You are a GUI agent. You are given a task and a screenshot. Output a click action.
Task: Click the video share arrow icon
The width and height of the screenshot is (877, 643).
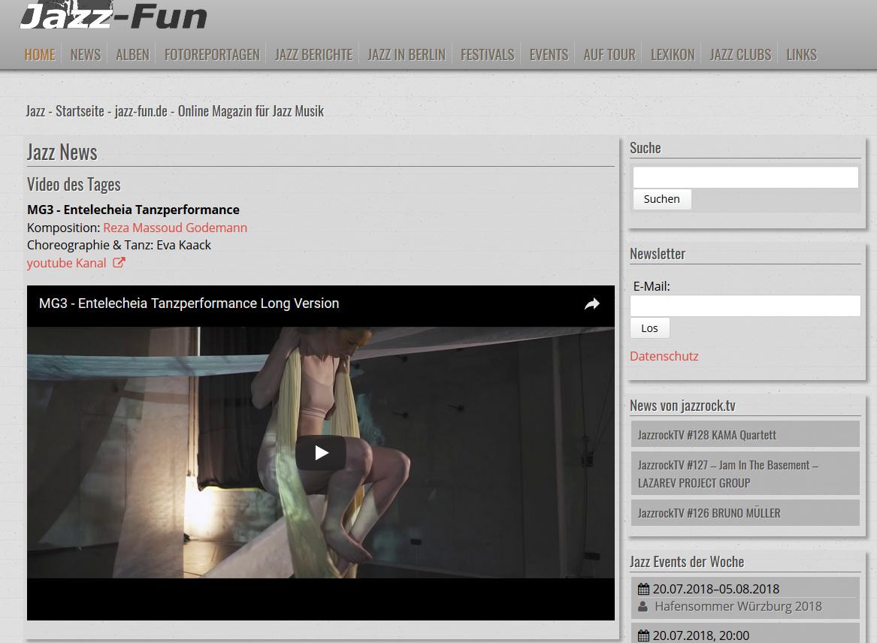pos(591,303)
